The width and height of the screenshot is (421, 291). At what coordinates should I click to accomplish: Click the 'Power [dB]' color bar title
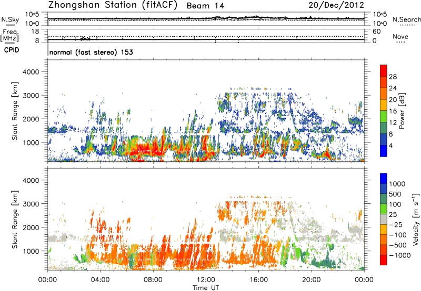pos(402,111)
